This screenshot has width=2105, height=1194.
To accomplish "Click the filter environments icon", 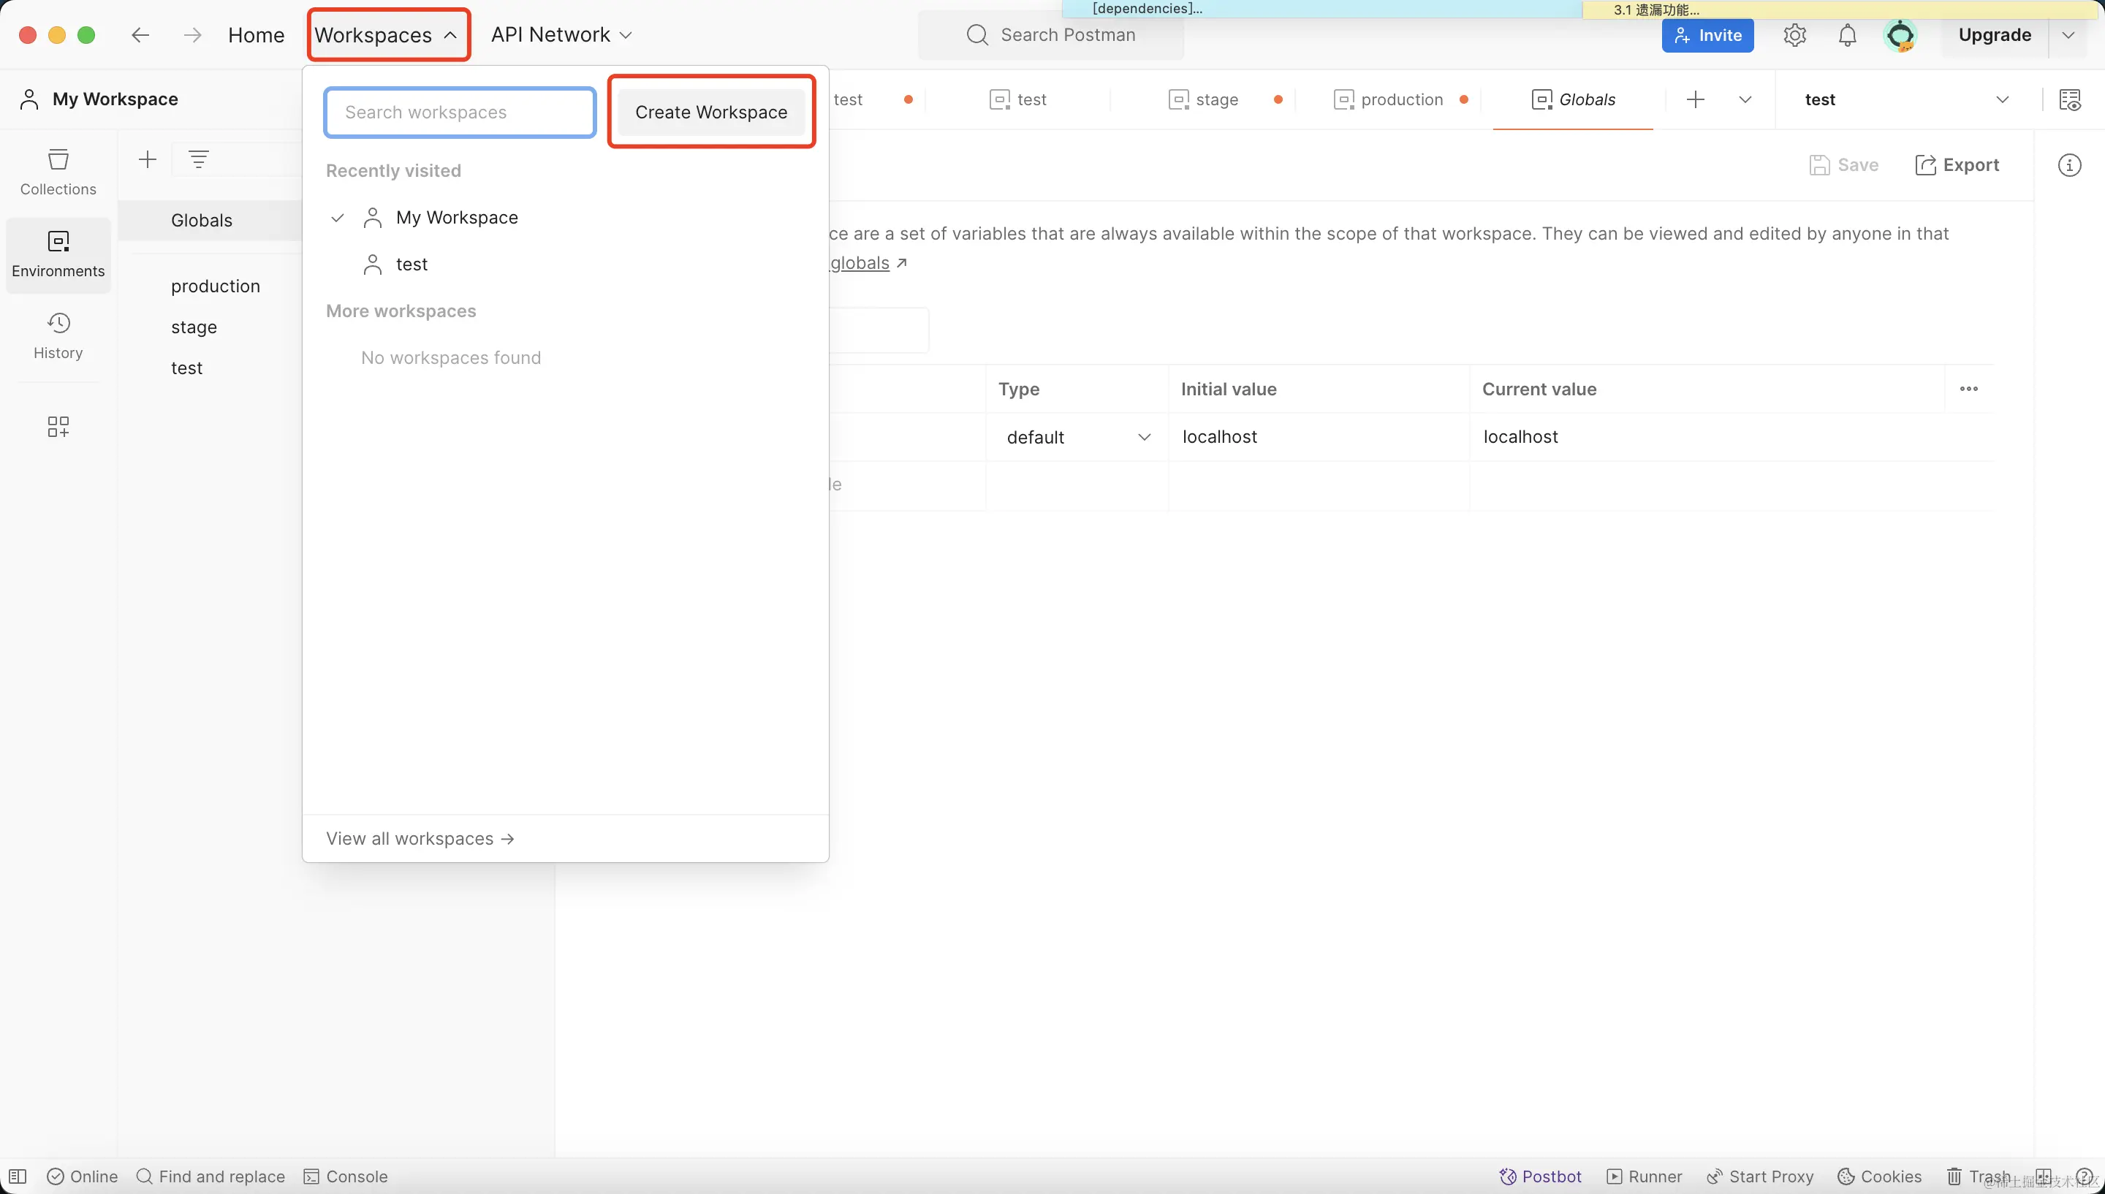I will click(199, 159).
